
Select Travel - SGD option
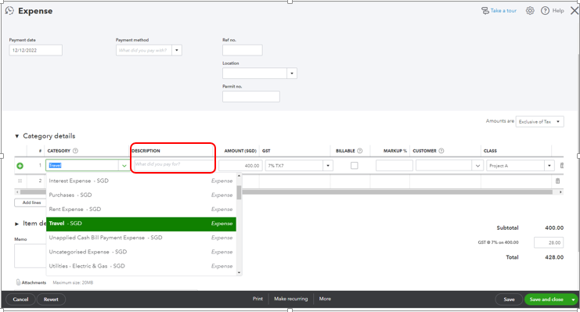(x=141, y=224)
